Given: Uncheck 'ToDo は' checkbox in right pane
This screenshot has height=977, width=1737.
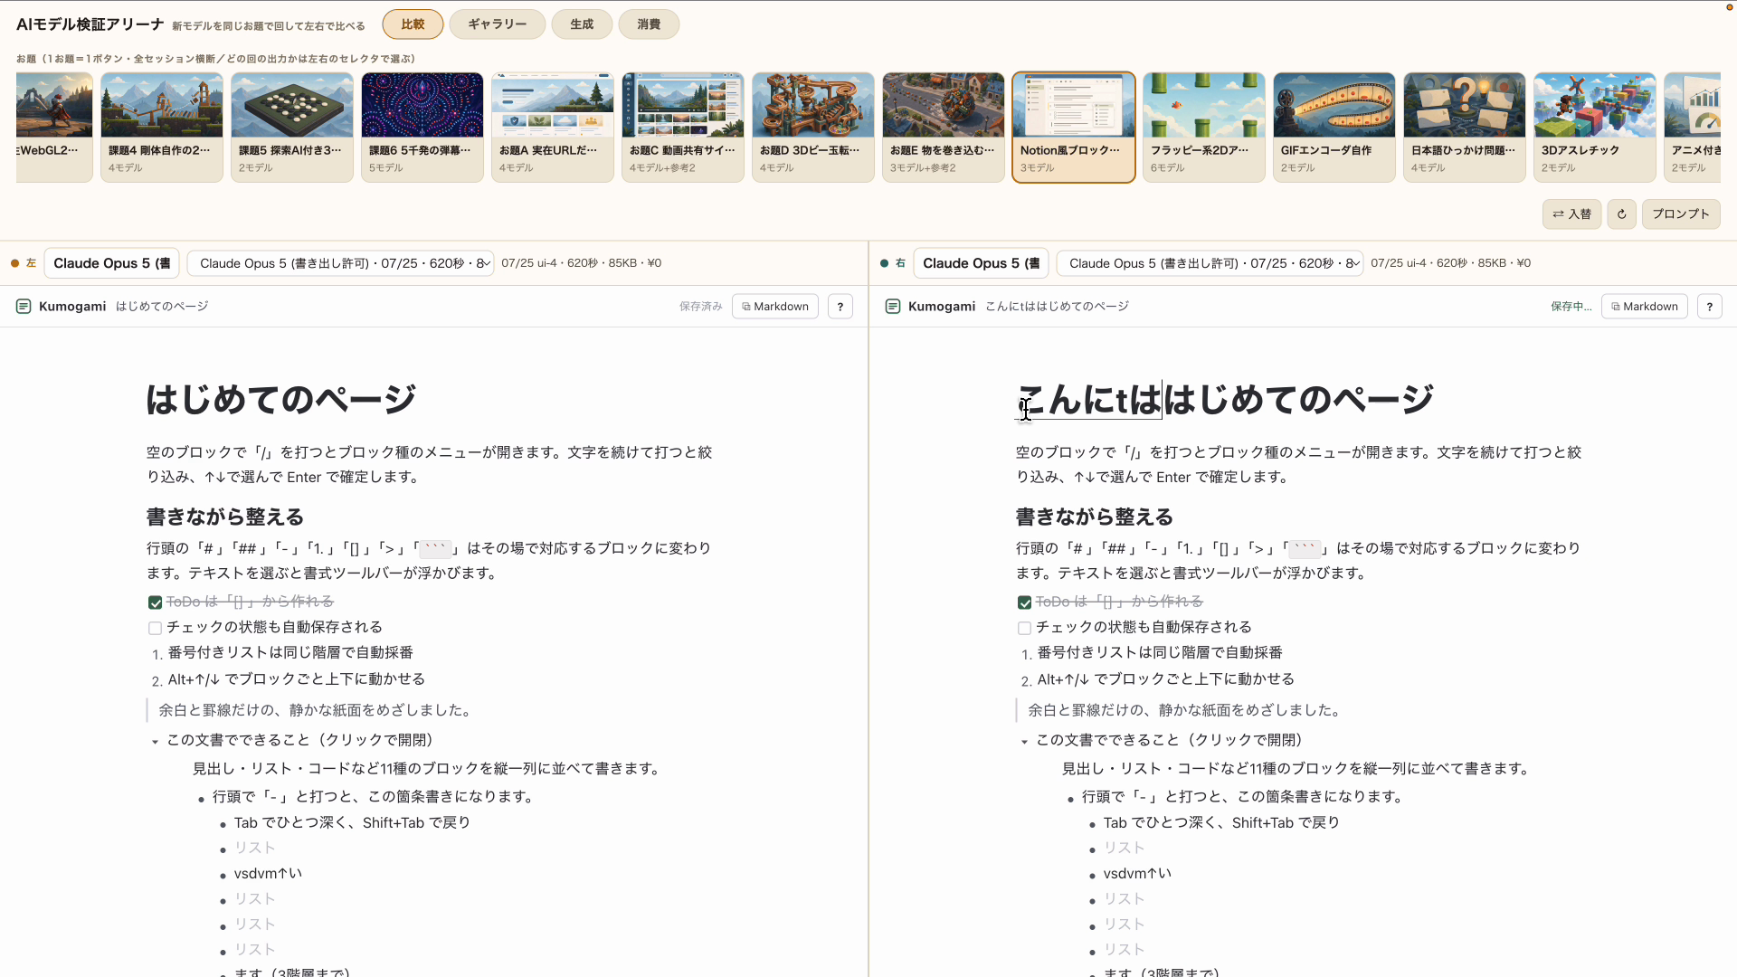Looking at the screenshot, I should pyautogui.click(x=1024, y=602).
